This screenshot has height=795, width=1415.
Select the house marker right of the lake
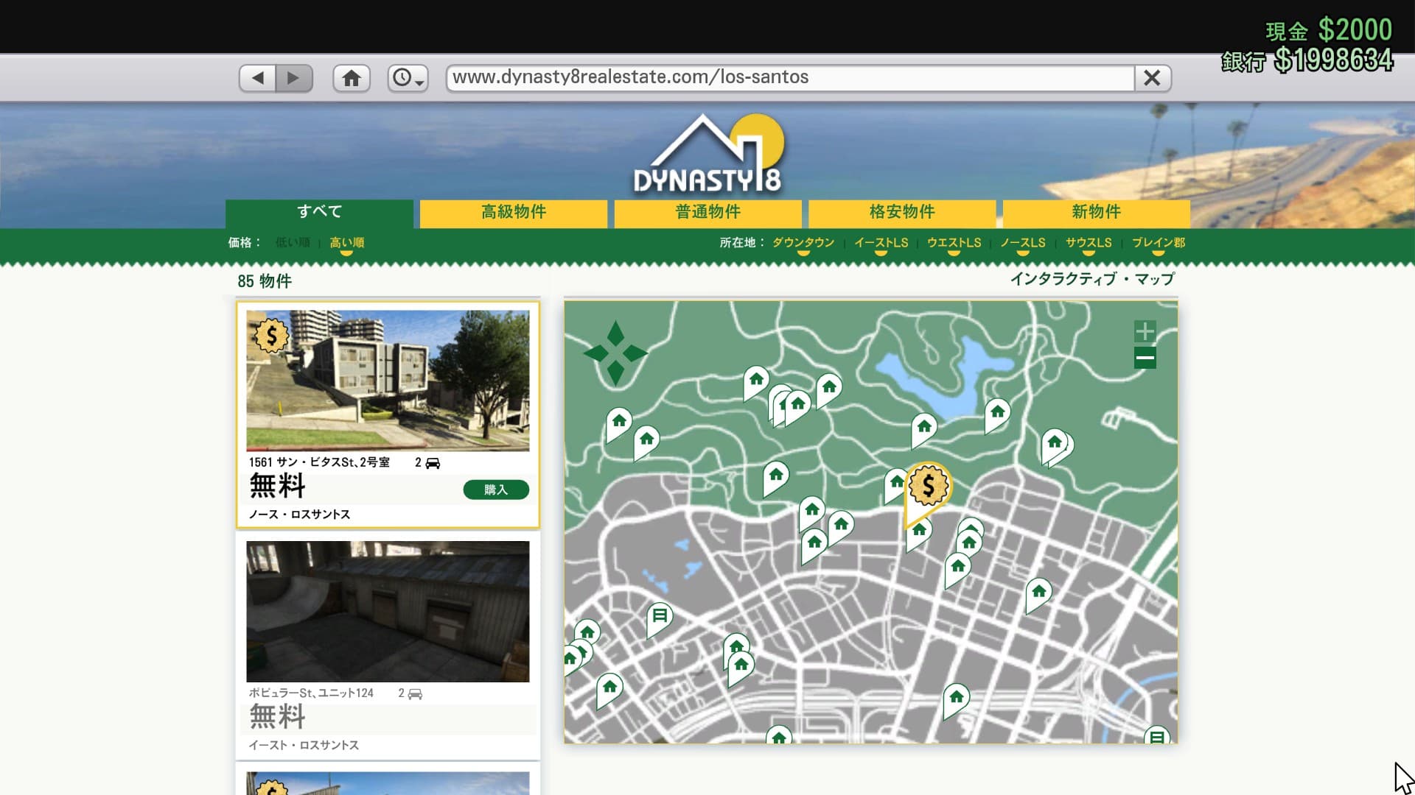coord(997,414)
